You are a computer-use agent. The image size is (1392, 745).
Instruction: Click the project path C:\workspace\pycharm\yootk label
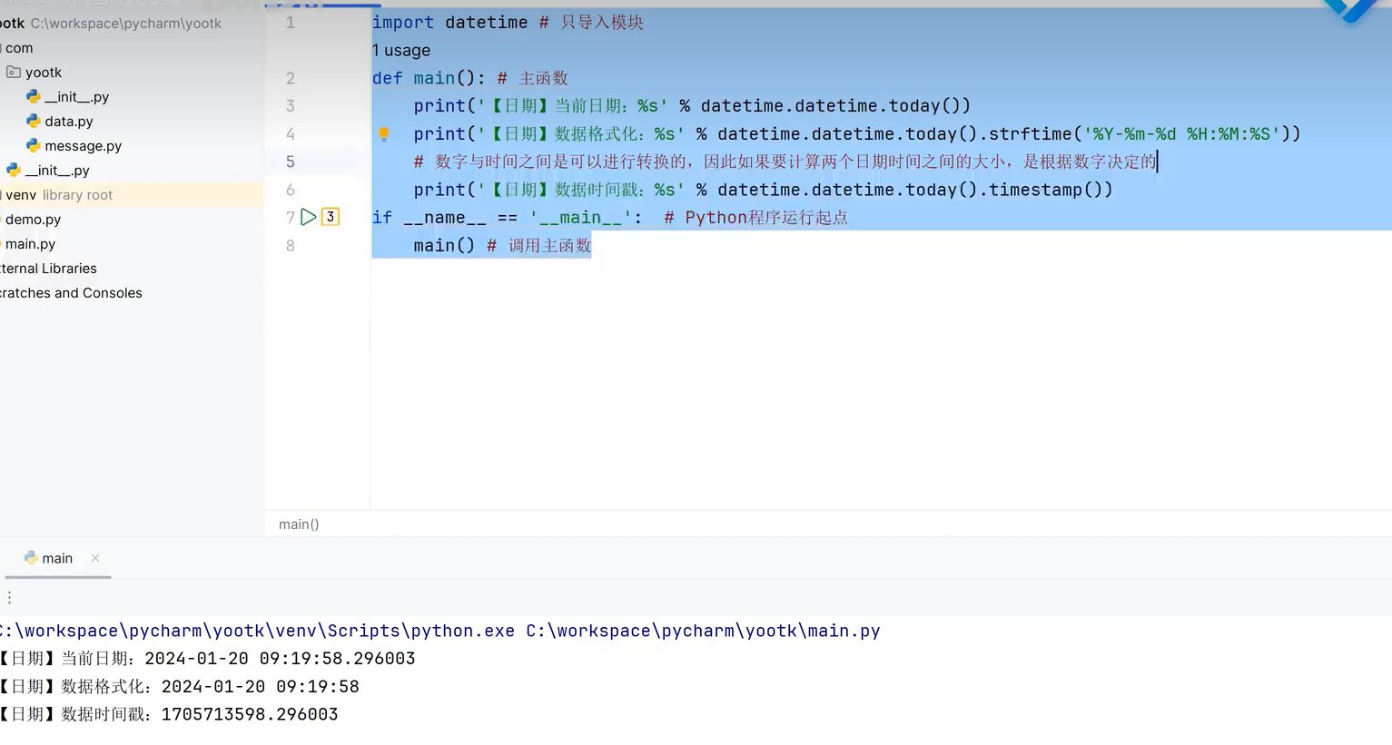(126, 23)
